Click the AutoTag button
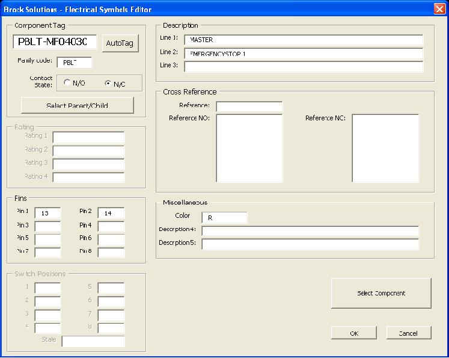 [120, 43]
